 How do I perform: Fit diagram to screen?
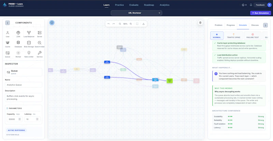137,24
